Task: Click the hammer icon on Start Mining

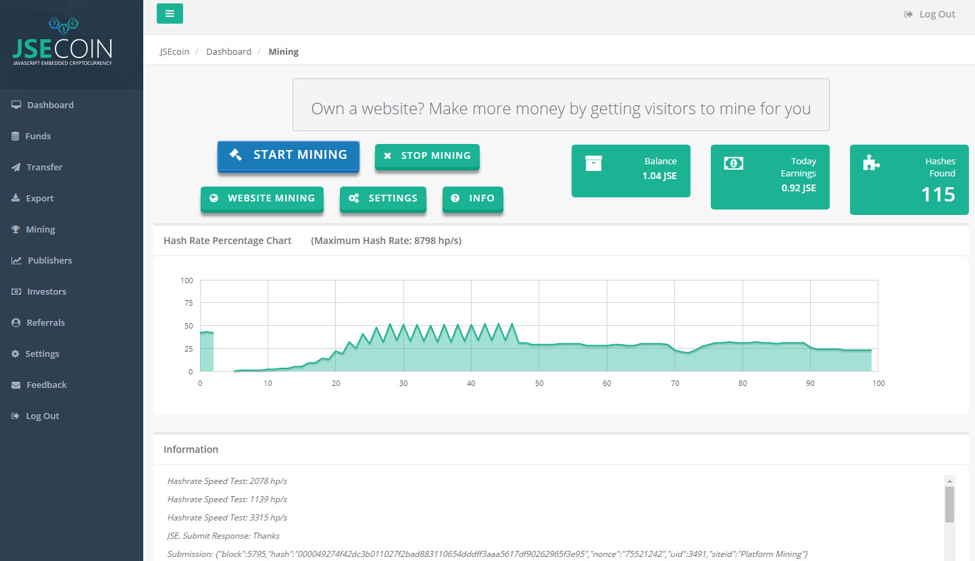Action: pos(235,155)
